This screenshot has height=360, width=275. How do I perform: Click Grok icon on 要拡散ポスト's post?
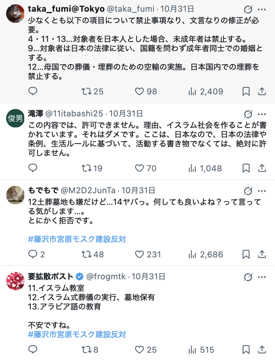[x=248, y=277]
